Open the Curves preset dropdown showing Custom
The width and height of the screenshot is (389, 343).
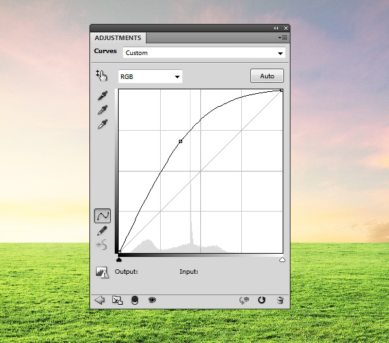click(x=204, y=53)
